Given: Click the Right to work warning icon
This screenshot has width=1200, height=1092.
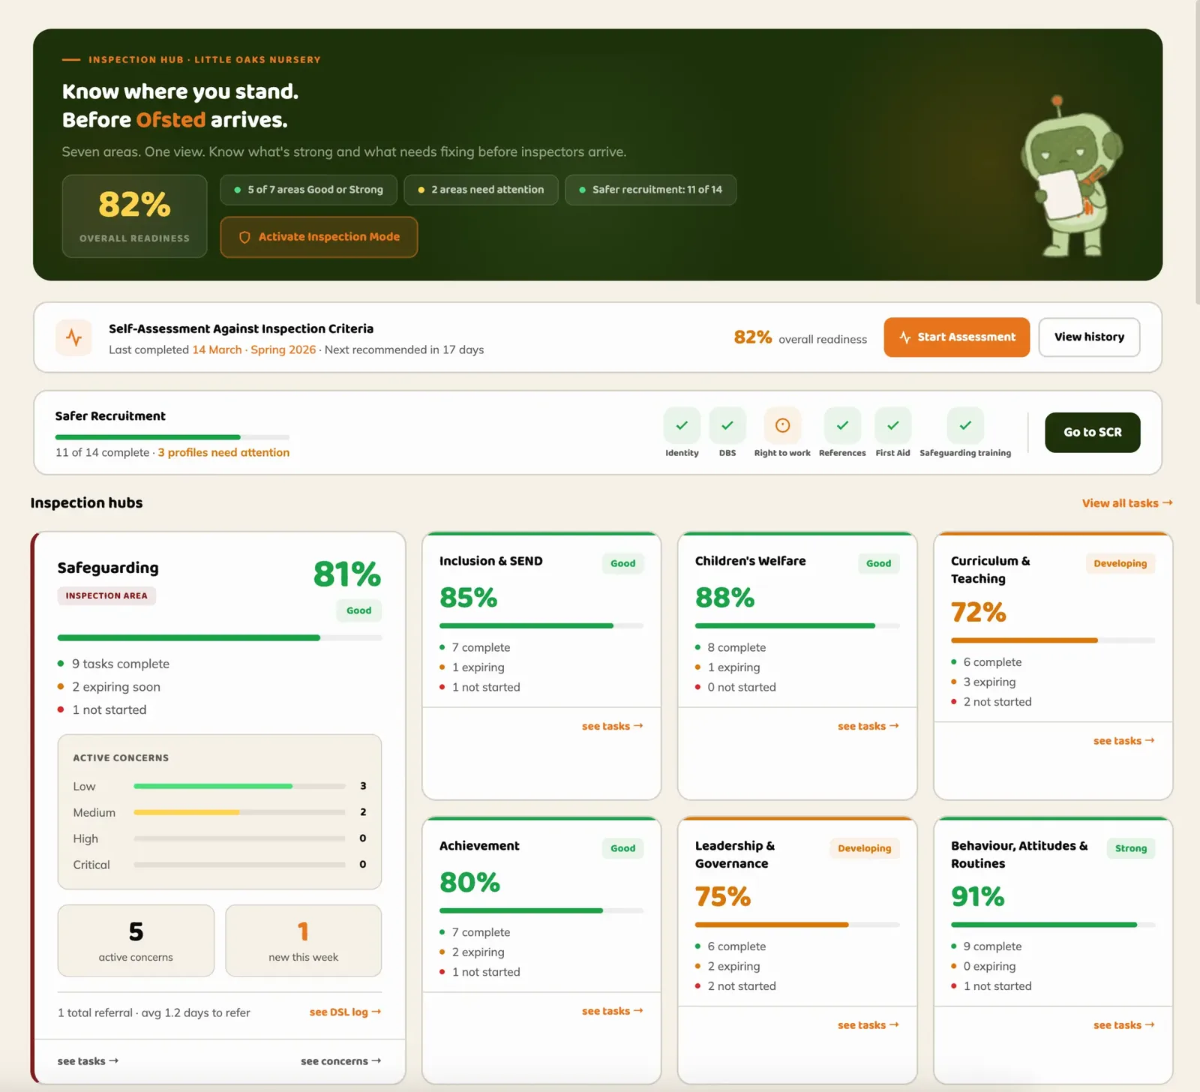Looking at the screenshot, I should coord(781,424).
